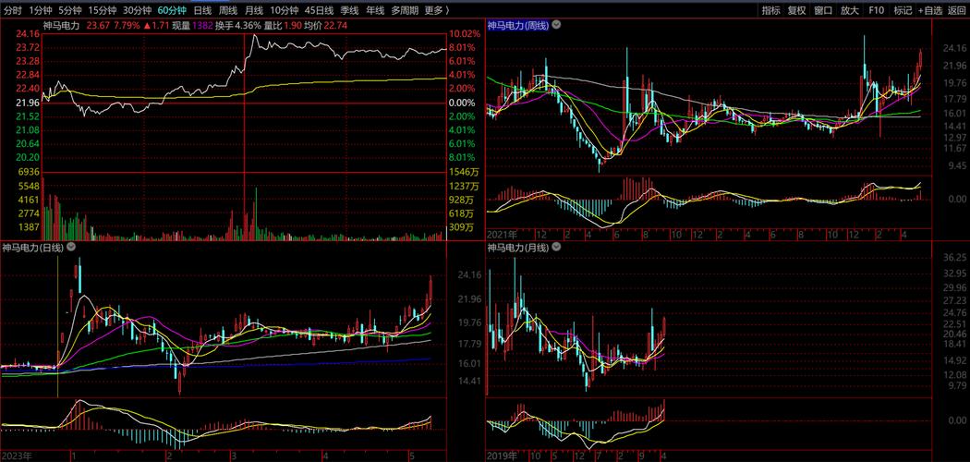The image size is (970, 462).
Task: Click the 神马电力(日线) chart title
Action: click(x=32, y=248)
